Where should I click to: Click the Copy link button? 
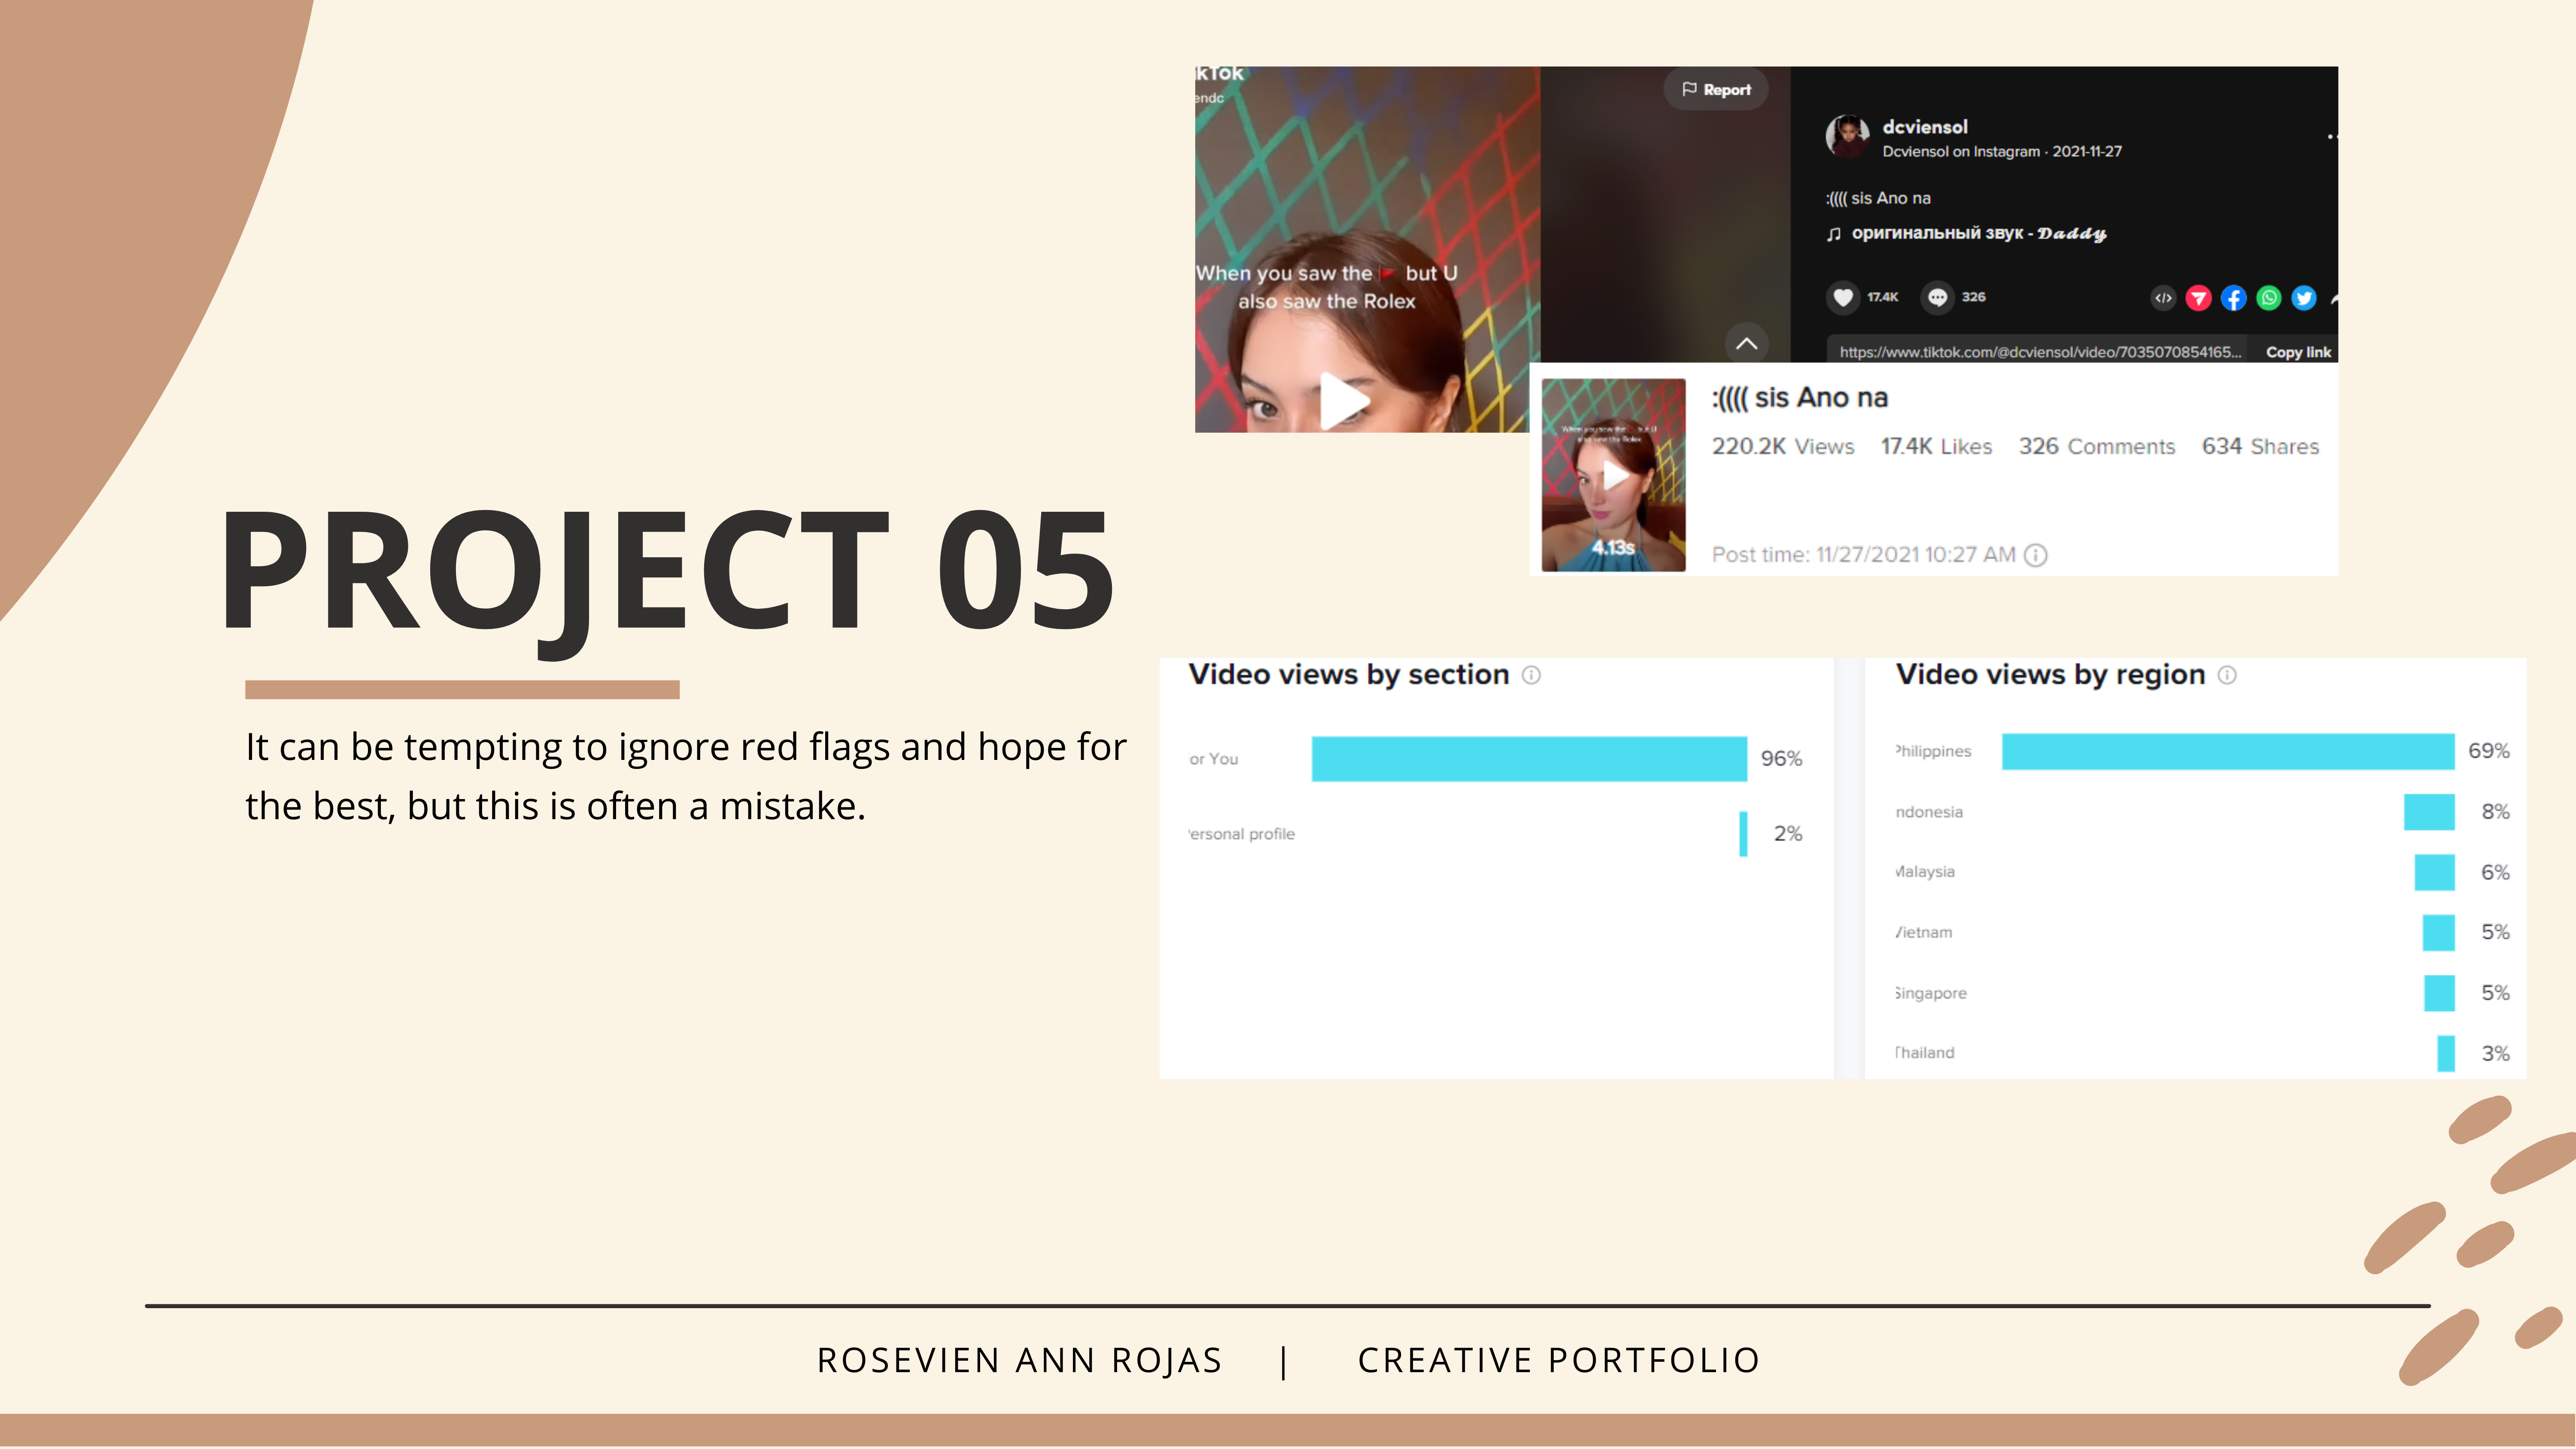pos(2297,352)
